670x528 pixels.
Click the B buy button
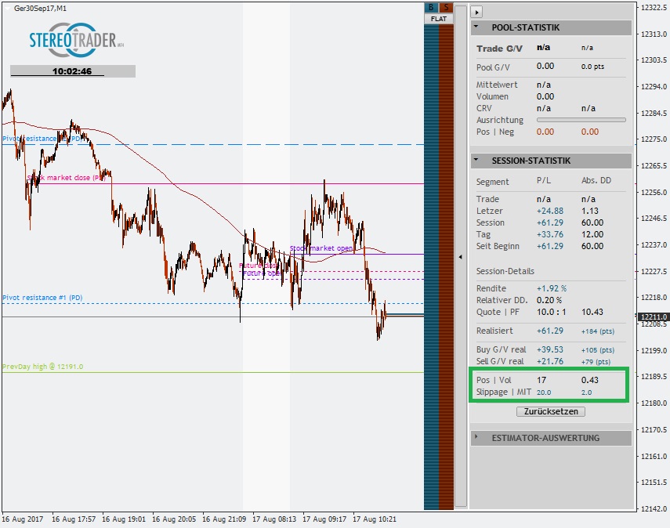[431, 8]
